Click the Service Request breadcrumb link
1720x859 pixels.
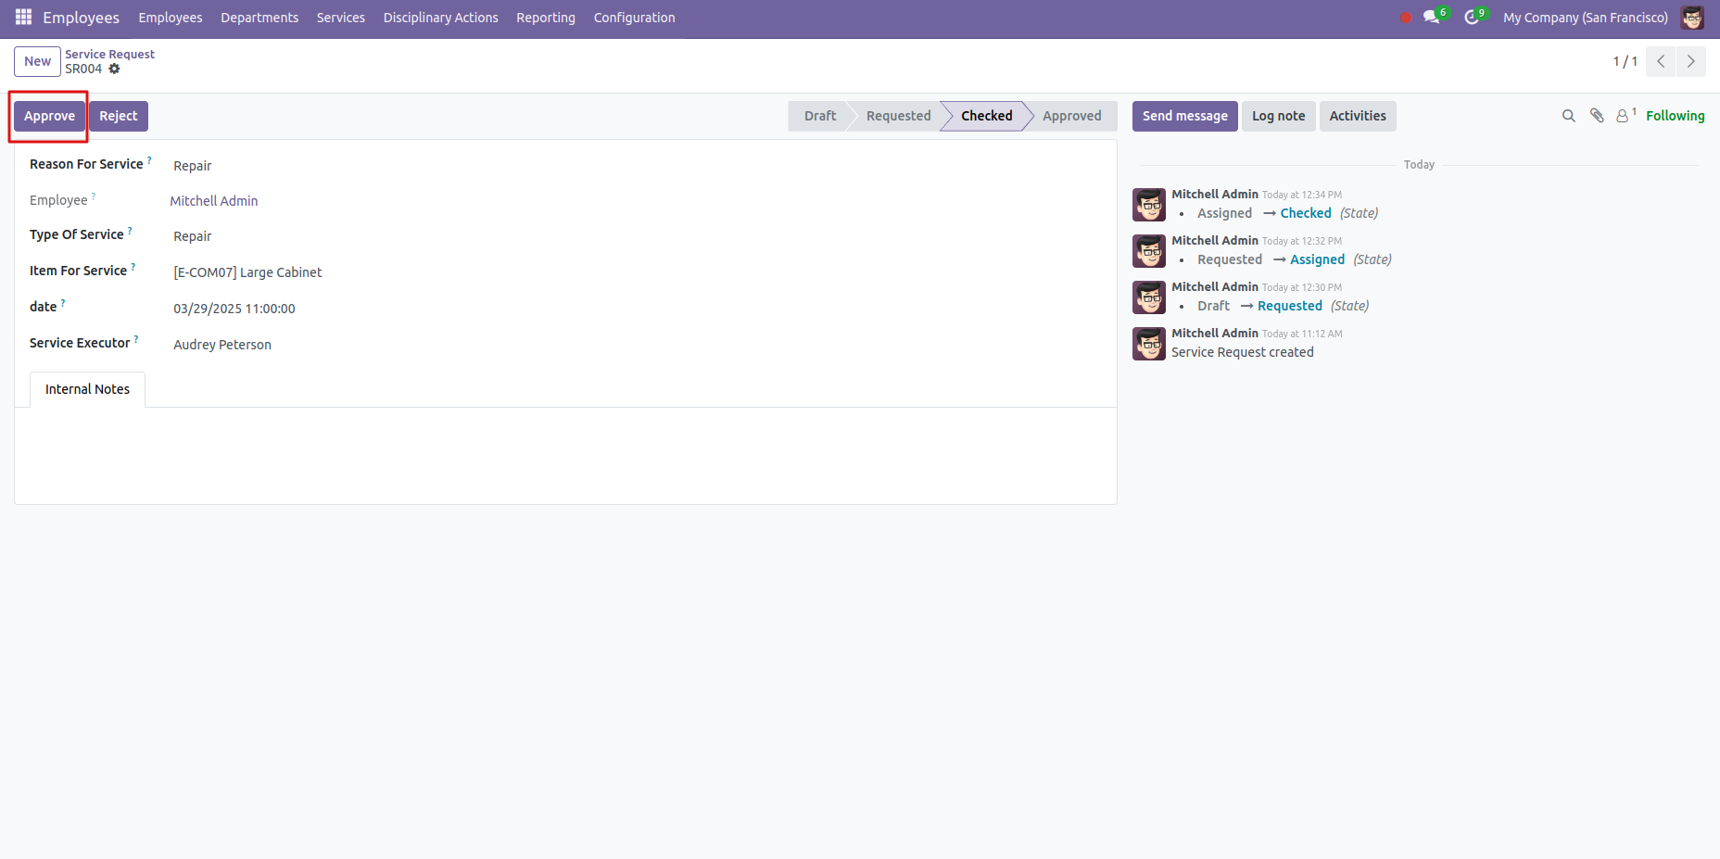tap(109, 54)
